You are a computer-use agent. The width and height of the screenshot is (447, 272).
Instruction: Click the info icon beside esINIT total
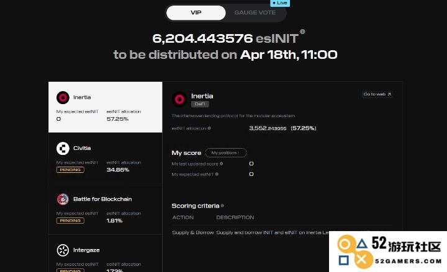302,32
